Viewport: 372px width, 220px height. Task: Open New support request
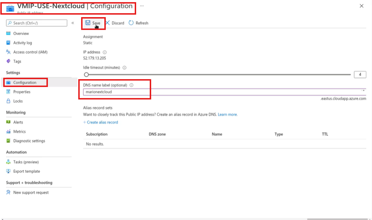coord(31,193)
